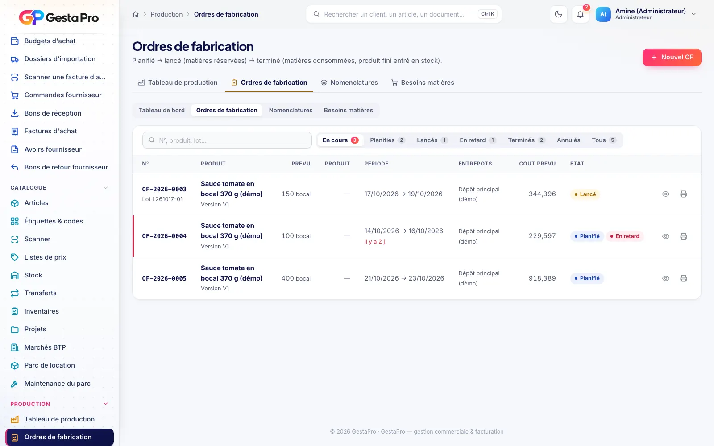Image resolution: width=714 pixels, height=446 pixels.
Task: Switch to the Nomenclatures top tab
Action: 349,83
